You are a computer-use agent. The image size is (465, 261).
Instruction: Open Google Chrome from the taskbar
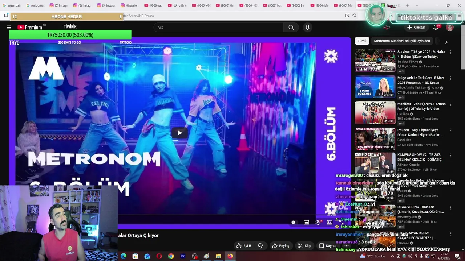click(x=171, y=256)
